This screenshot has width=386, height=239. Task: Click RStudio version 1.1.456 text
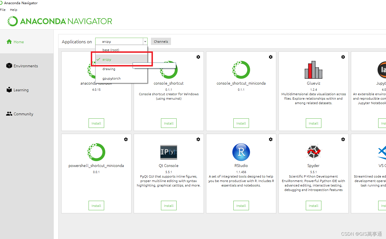(x=241, y=172)
